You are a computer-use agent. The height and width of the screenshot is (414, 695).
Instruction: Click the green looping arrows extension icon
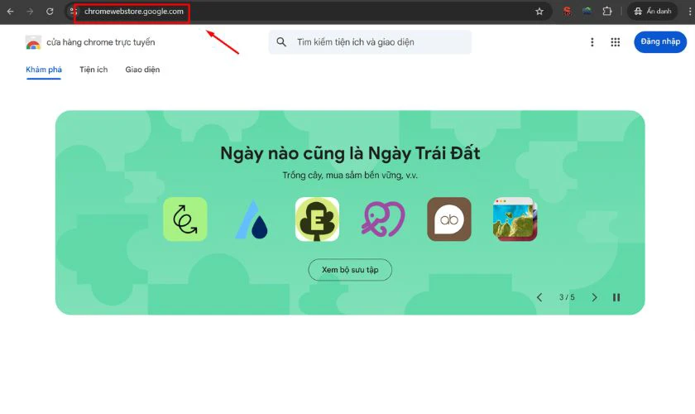[x=185, y=219]
